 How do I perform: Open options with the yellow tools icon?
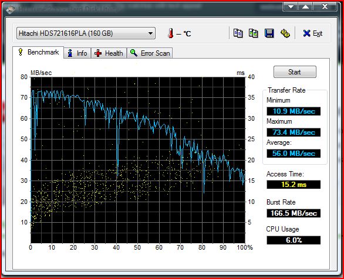285,33
